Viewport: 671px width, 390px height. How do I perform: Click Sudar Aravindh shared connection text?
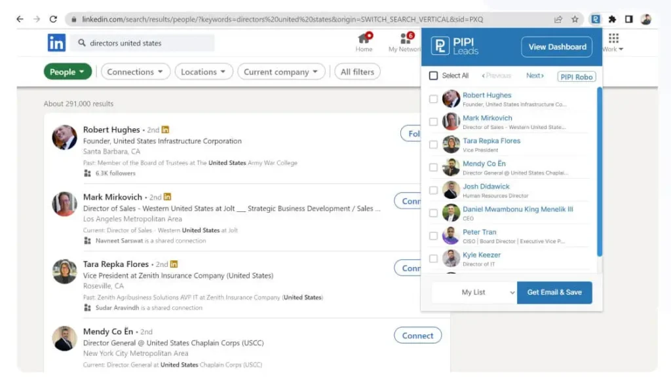tap(149, 308)
